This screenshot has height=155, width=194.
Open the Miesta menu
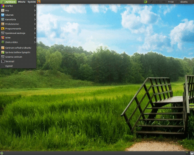(22, 2)
